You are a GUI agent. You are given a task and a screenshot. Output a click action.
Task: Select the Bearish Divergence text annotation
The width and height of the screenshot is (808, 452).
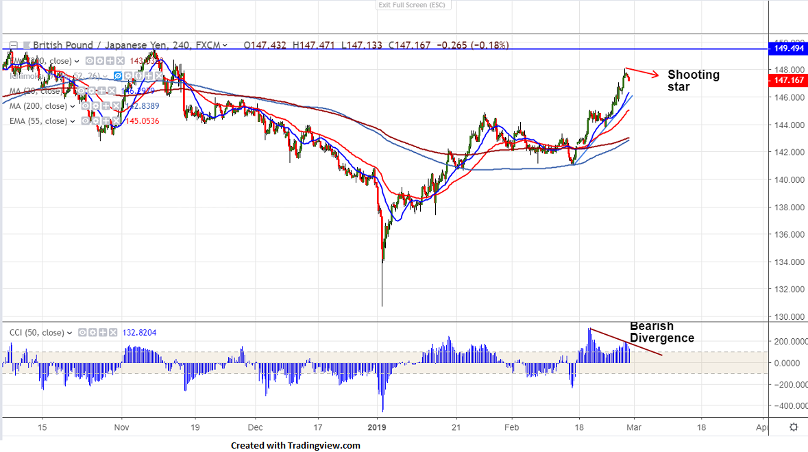[x=661, y=332]
